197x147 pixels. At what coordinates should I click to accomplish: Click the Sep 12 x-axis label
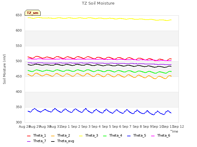click(x=179, y=126)
